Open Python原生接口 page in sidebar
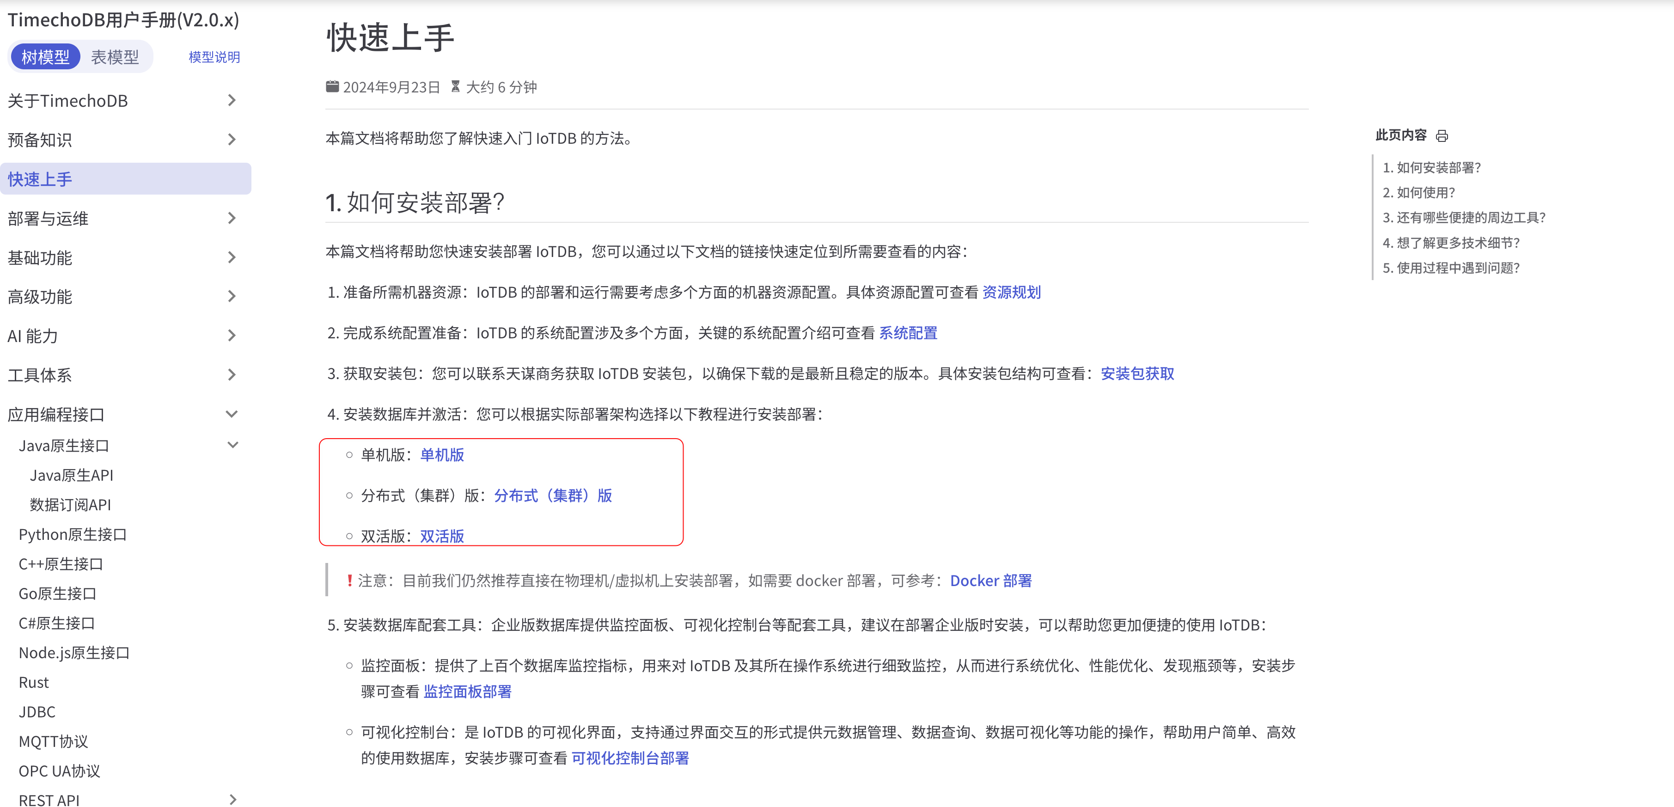The width and height of the screenshot is (1674, 807). click(73, 534)
